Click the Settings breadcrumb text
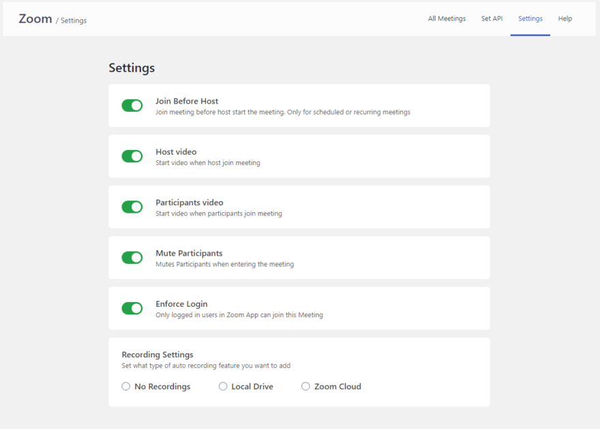The image size is (600, 429). pyautogui.click(x=74, y=20)
